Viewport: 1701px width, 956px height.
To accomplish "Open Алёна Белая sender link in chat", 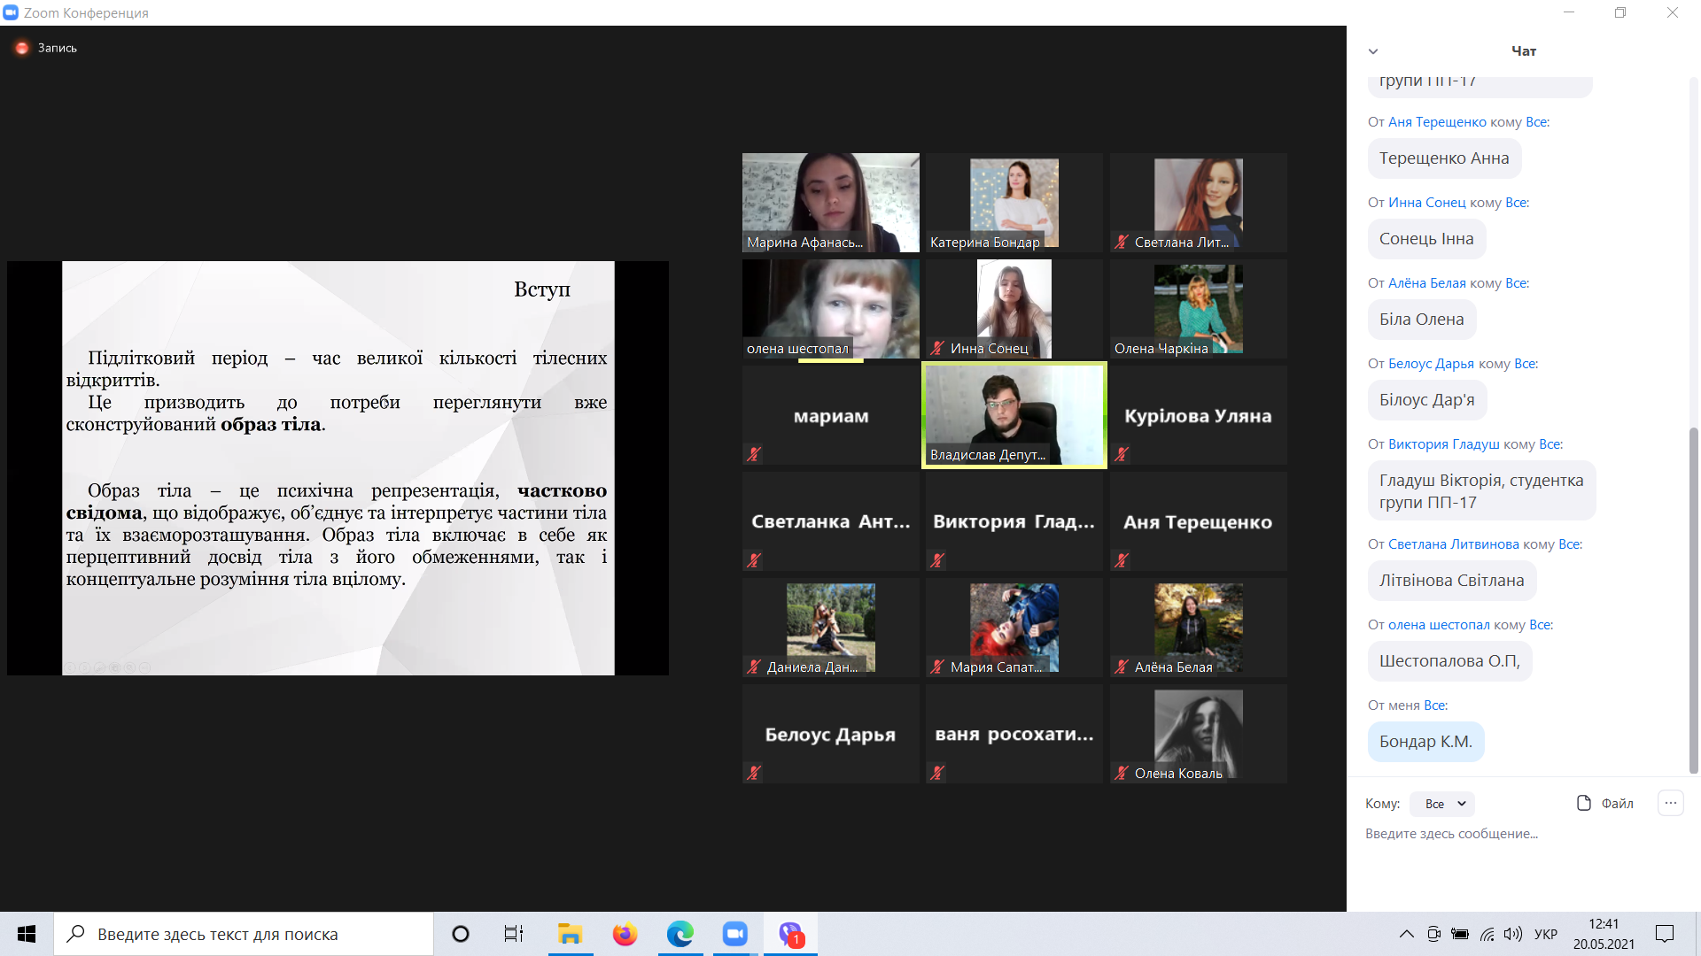I will [x=1426, y=283].
